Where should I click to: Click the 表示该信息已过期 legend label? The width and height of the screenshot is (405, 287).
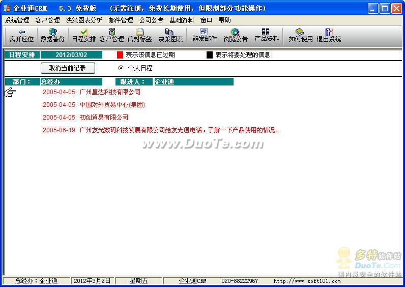pyautogui.click(x=150, y=55)
